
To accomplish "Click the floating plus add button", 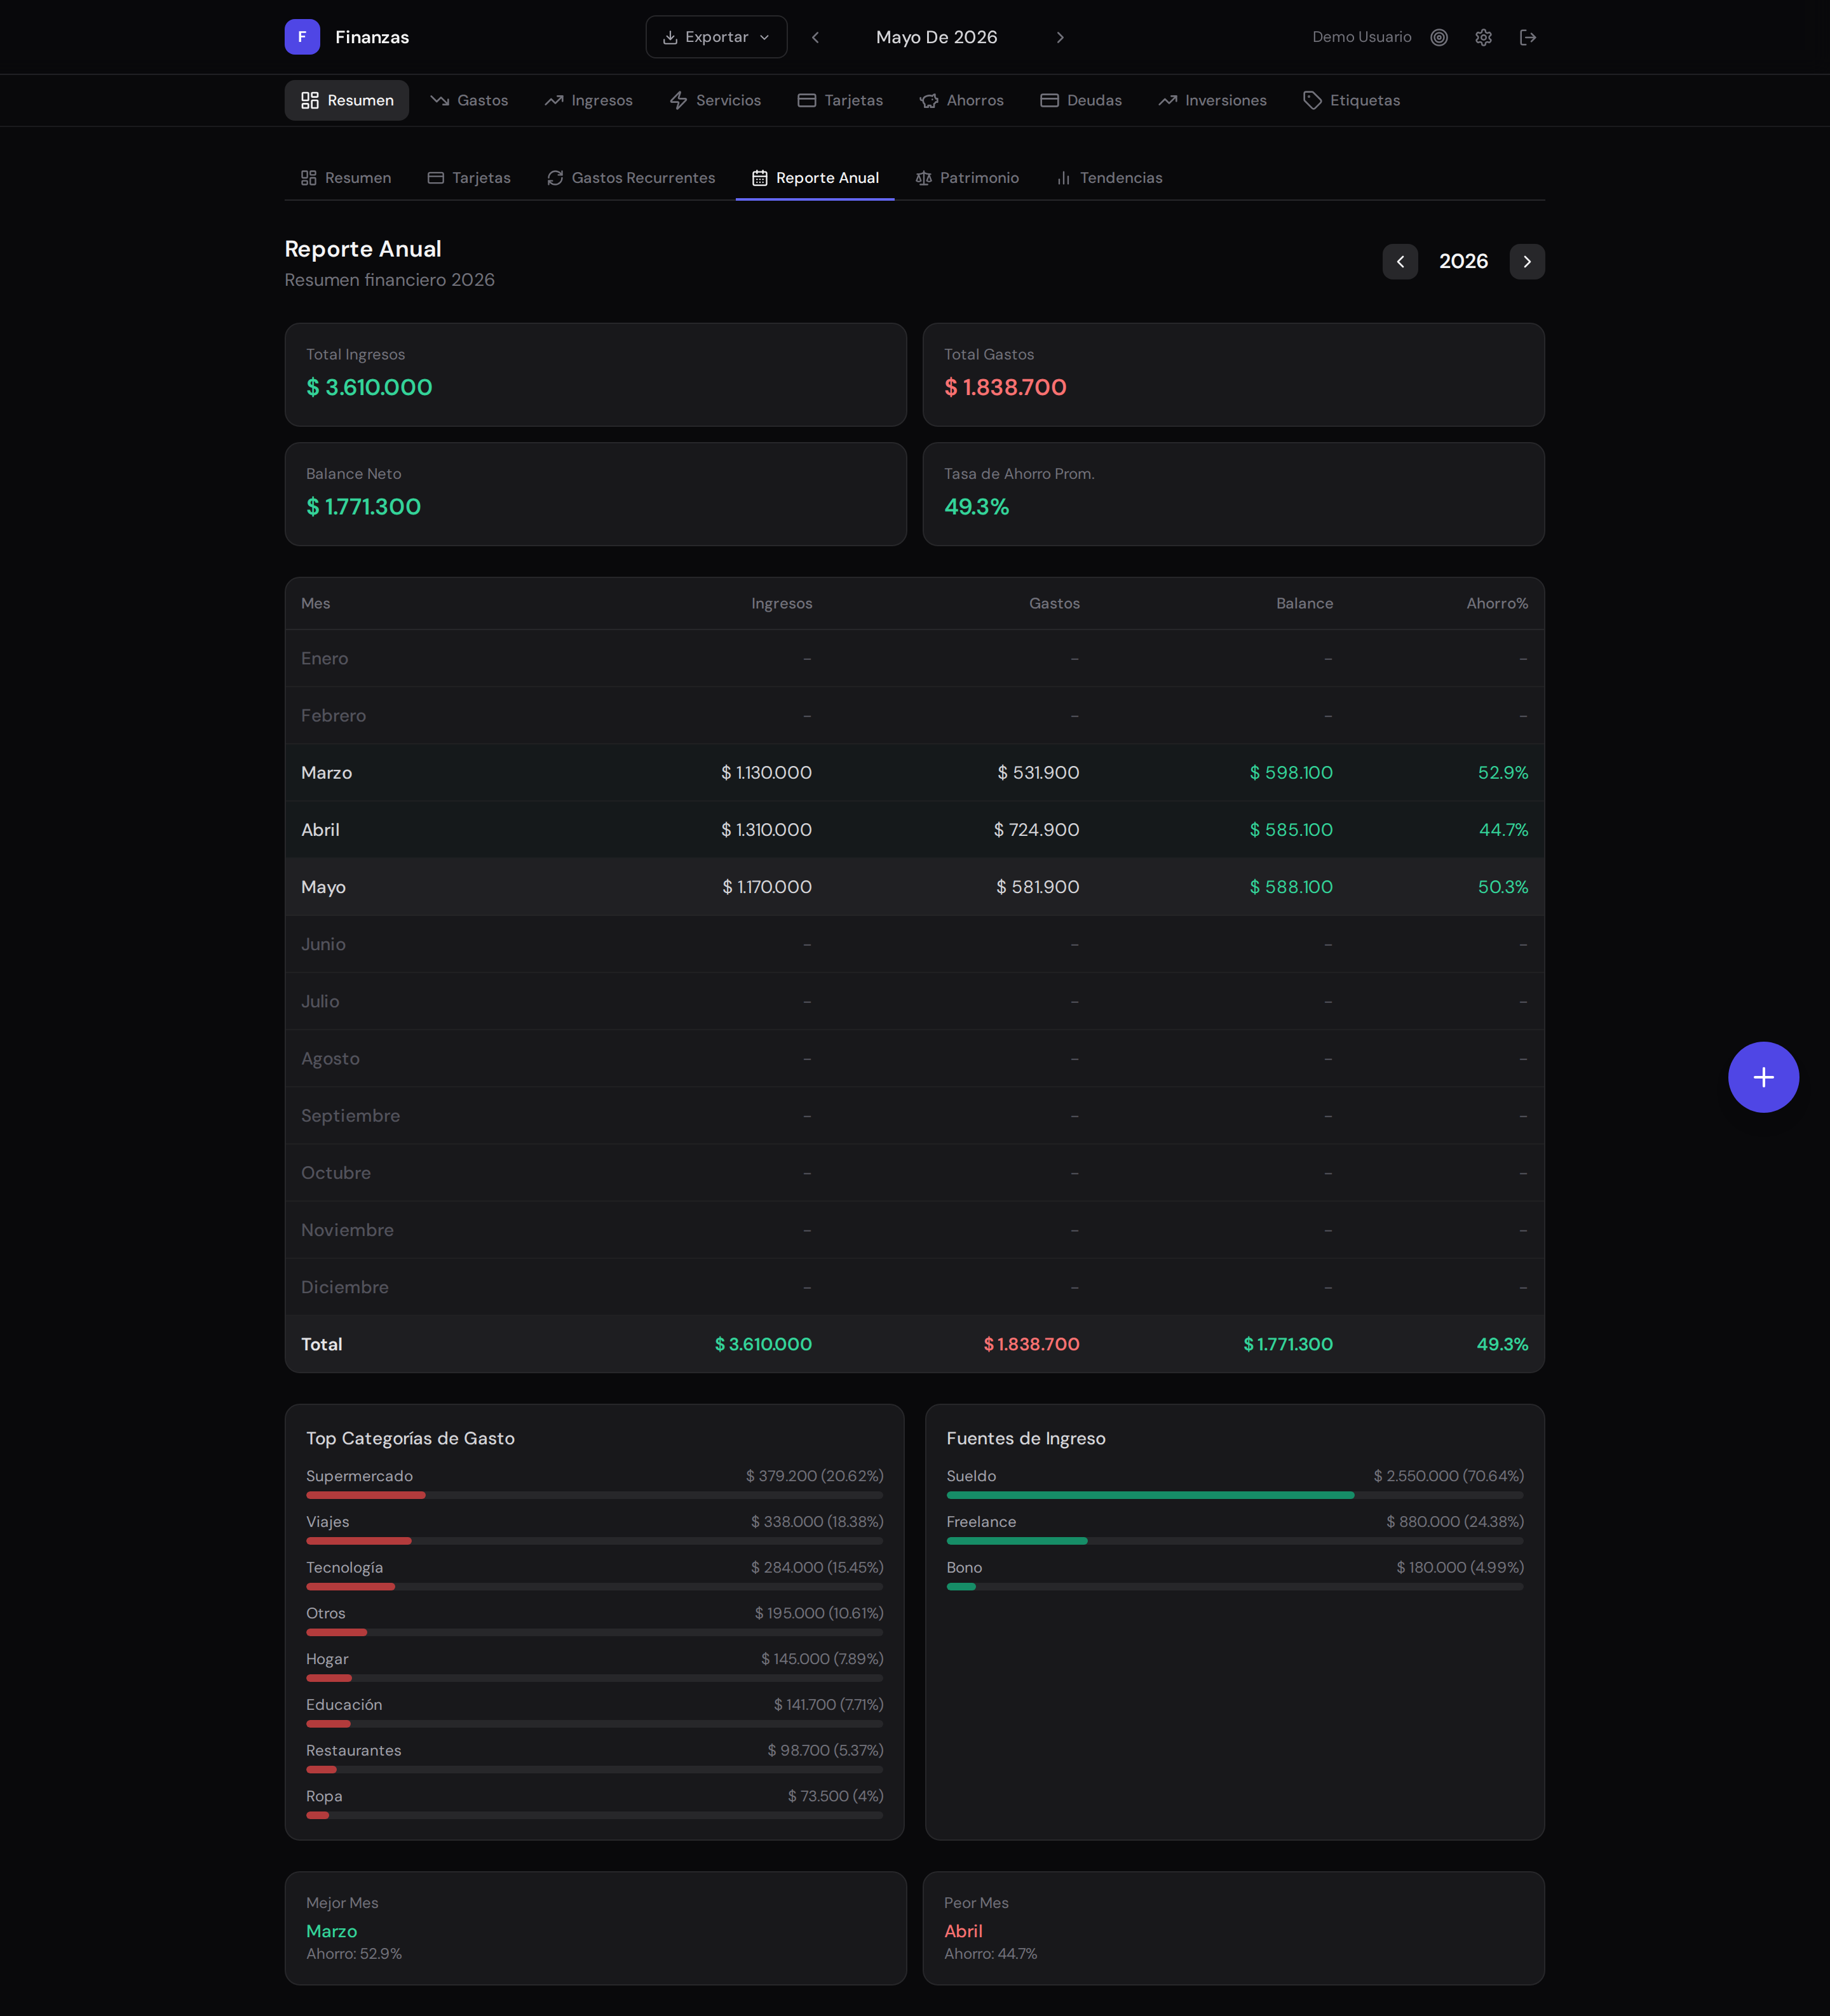I will 1763,1077.
